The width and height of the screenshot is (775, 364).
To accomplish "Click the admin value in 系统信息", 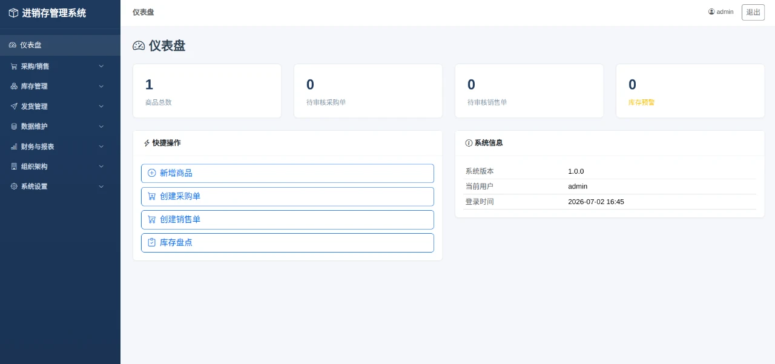I will [578, 187].
